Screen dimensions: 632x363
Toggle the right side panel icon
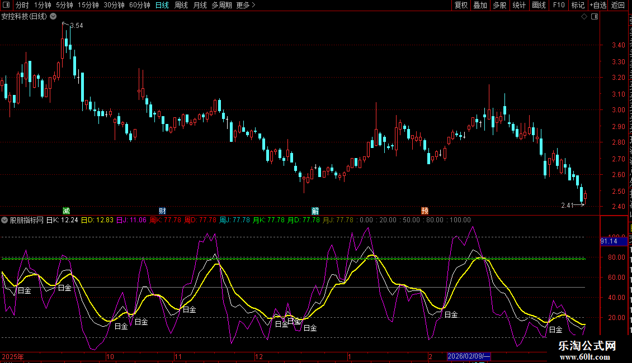[x=595, y=17]
